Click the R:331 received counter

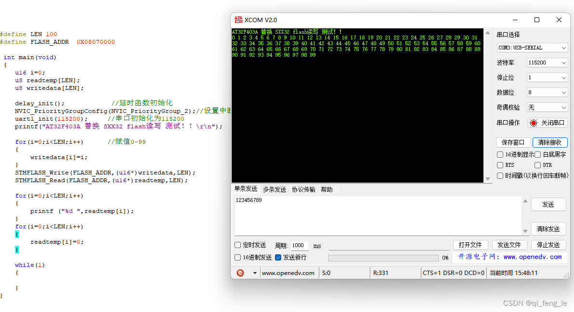tap(381, 273)
